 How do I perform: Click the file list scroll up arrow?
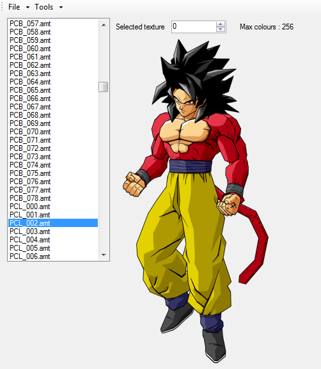104,25
